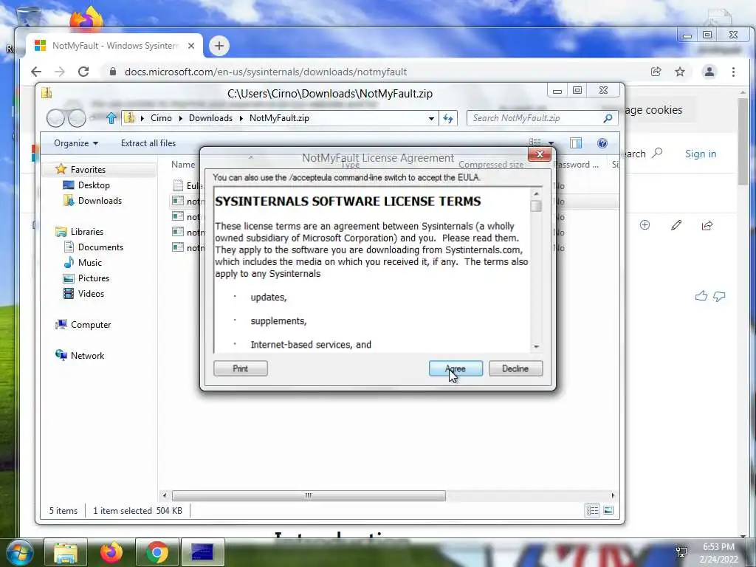Refresh the Explorer folder view

coord(448,118)
